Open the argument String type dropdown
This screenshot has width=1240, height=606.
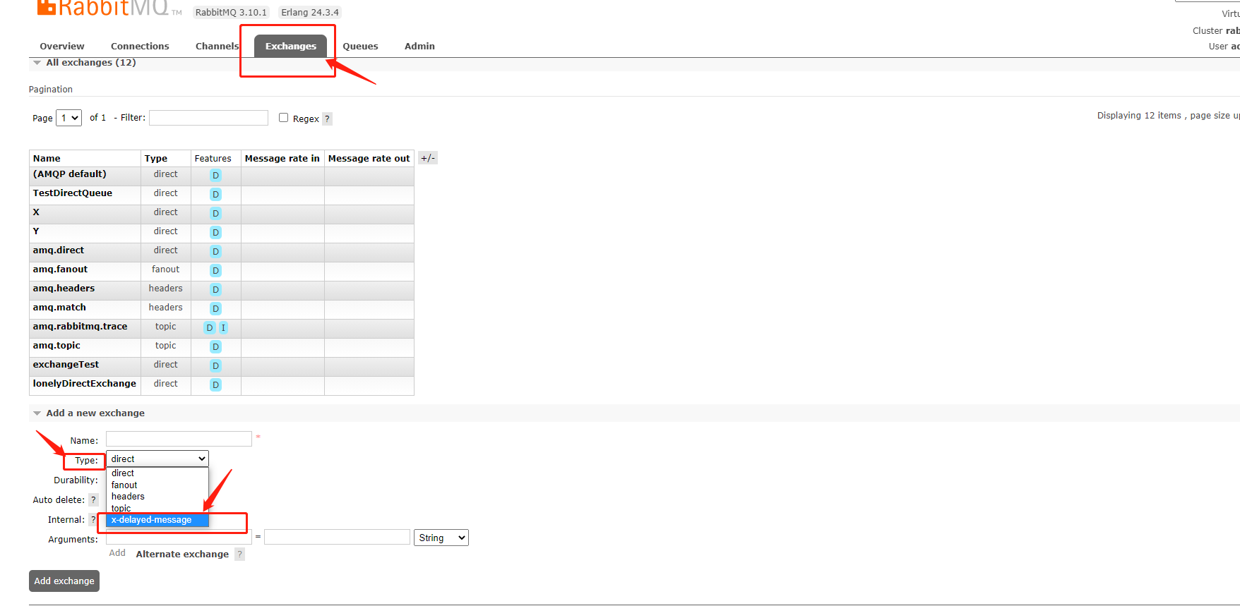[441, 538]
